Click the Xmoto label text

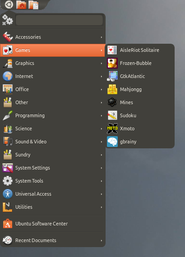[x=127, y=128]
